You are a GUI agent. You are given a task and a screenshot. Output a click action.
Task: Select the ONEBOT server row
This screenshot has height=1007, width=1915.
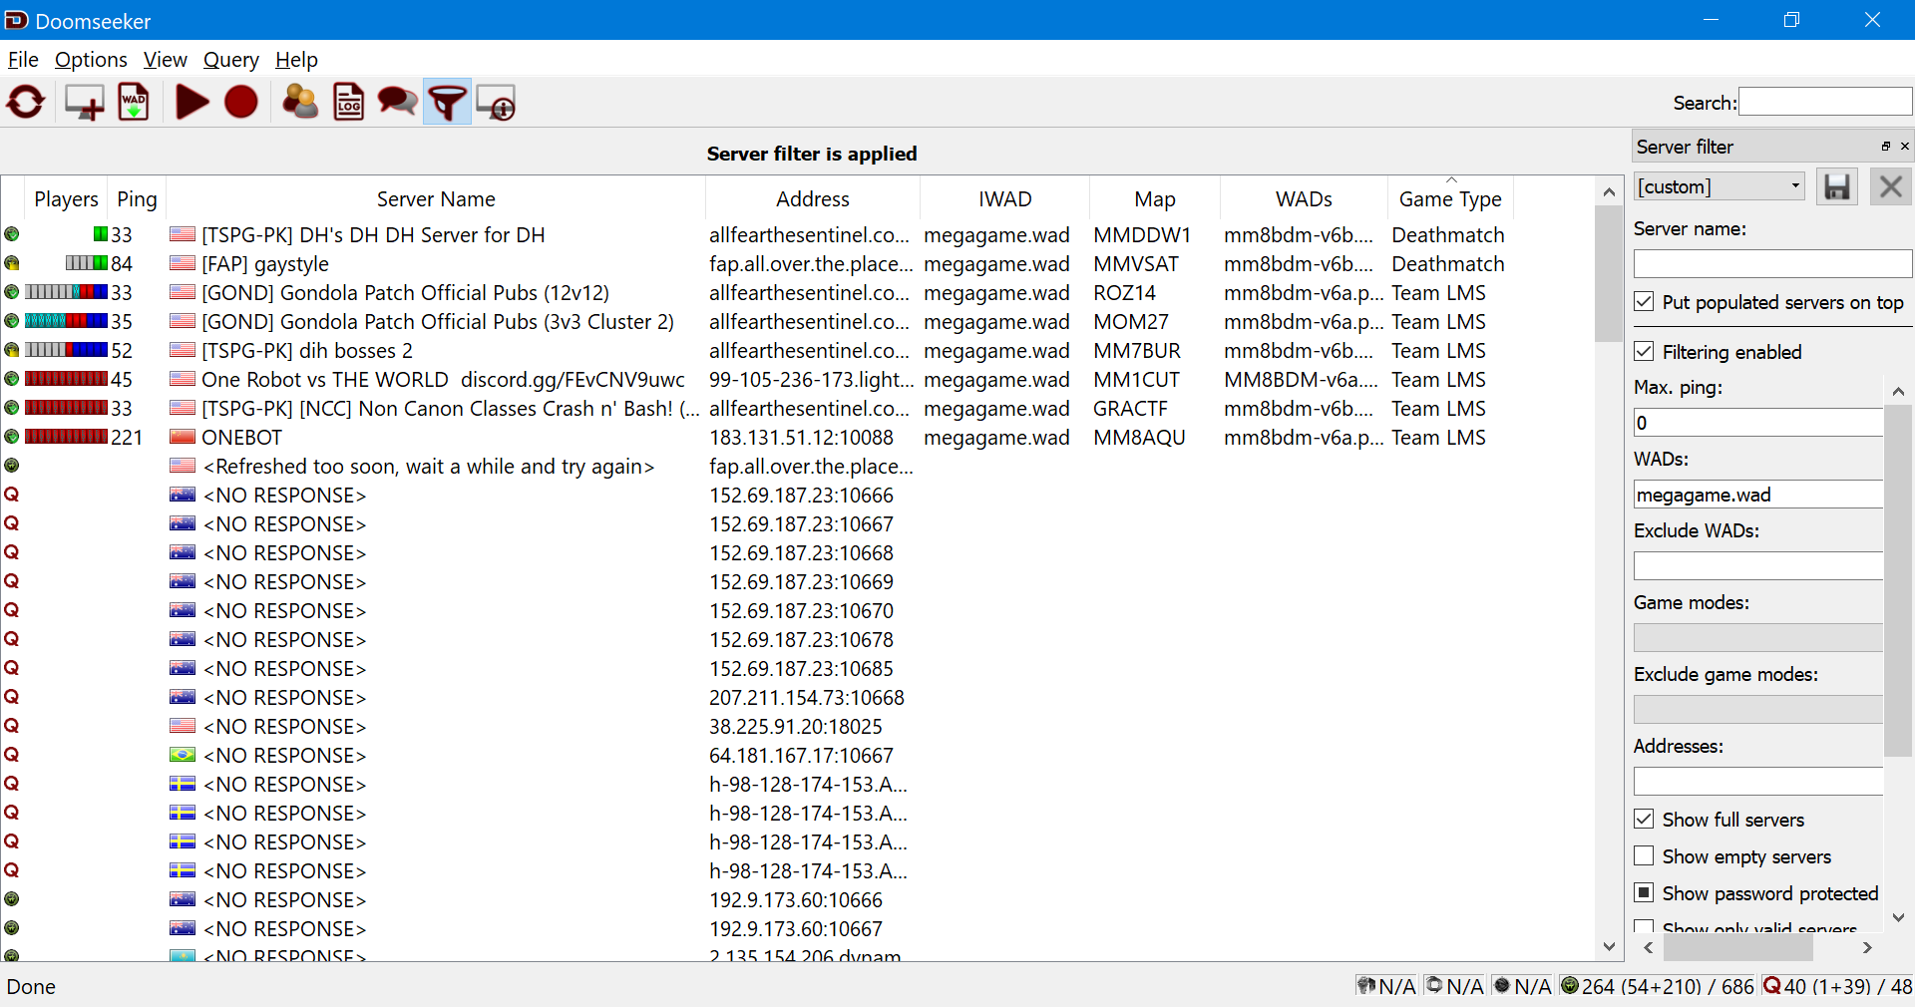point(798,437)
